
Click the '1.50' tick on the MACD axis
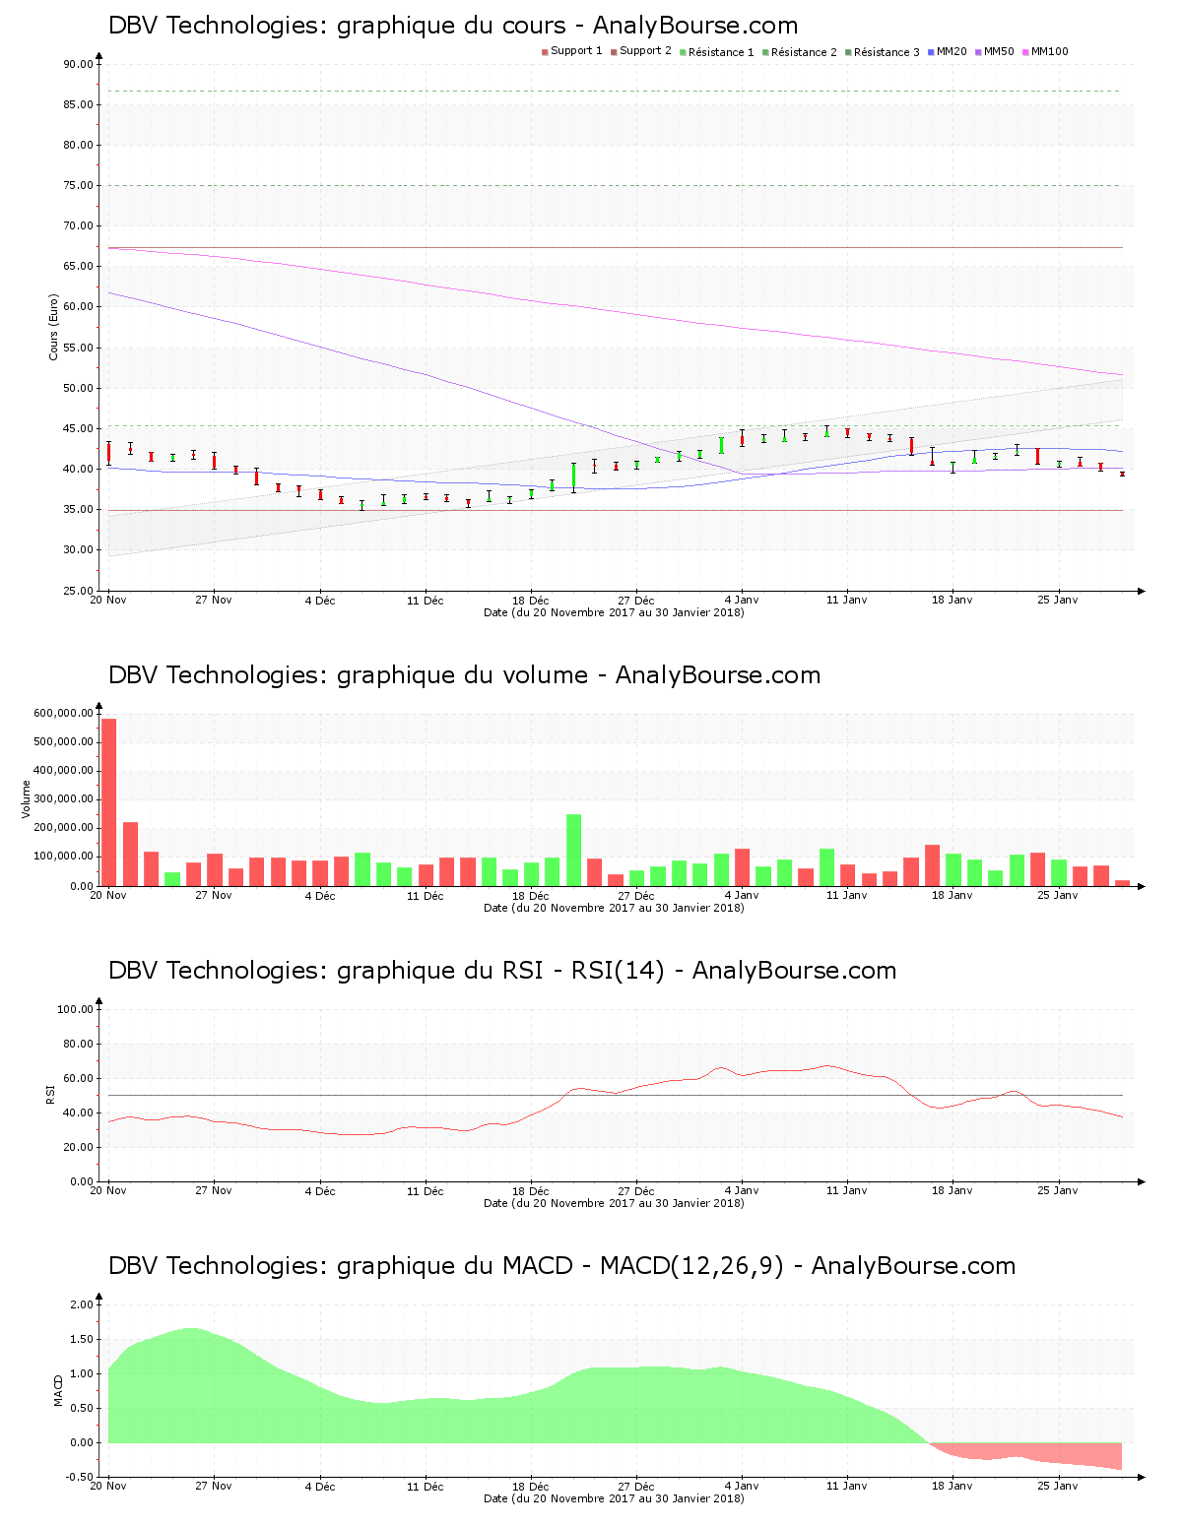tap(82, 1339)
